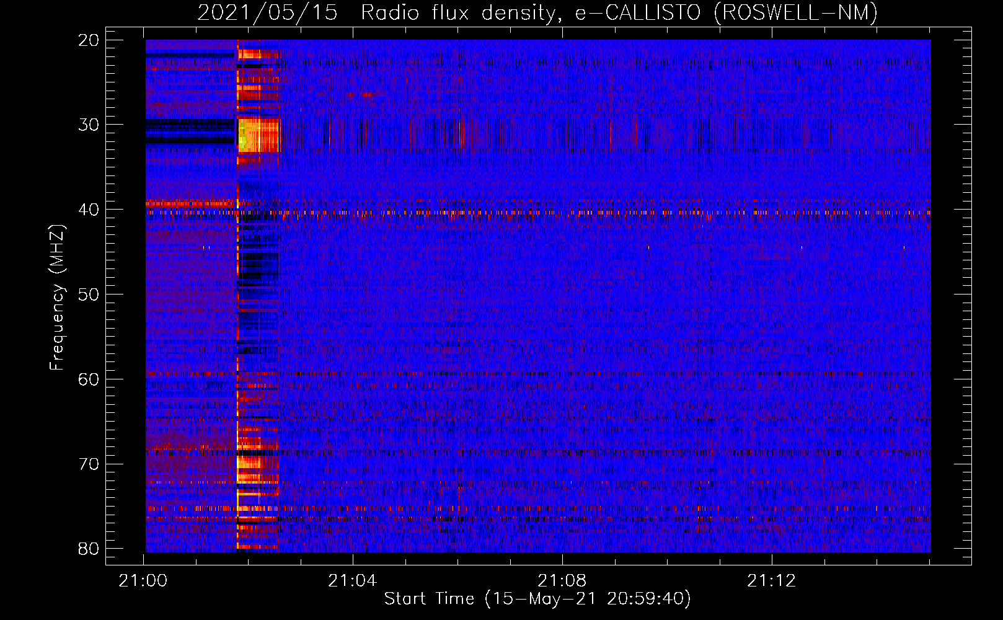The image size is (1003, 620).
Task: Click the plot title e-CALLISTO (ROSWELL-NM)
Action: 727,12
